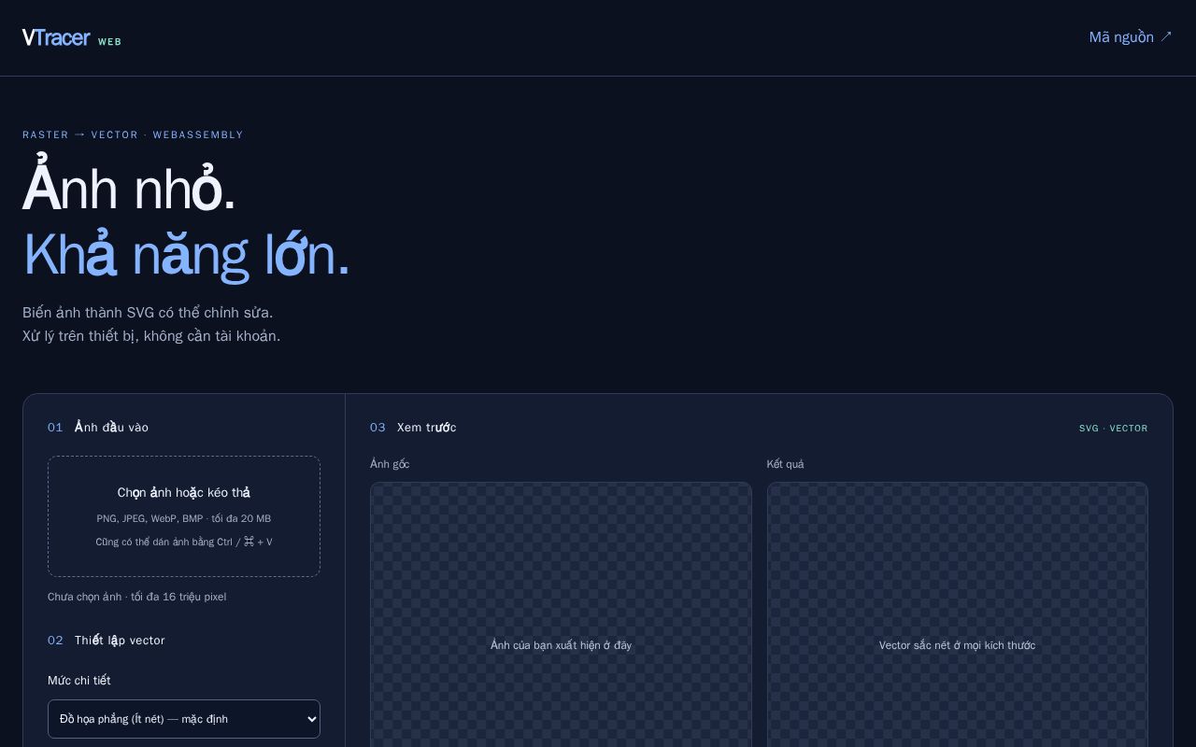The image size is (1196, 747).
Task: Click "Chưa chọn ảnh · tối đa 16 triệu pixel"
Action: (x=136, y=597)
